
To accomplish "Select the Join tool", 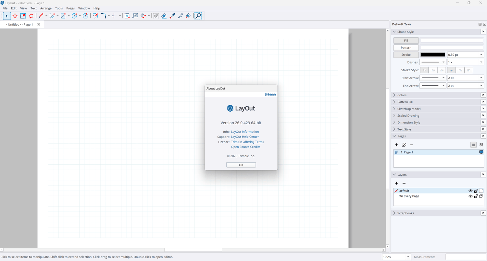I will 188,16.
